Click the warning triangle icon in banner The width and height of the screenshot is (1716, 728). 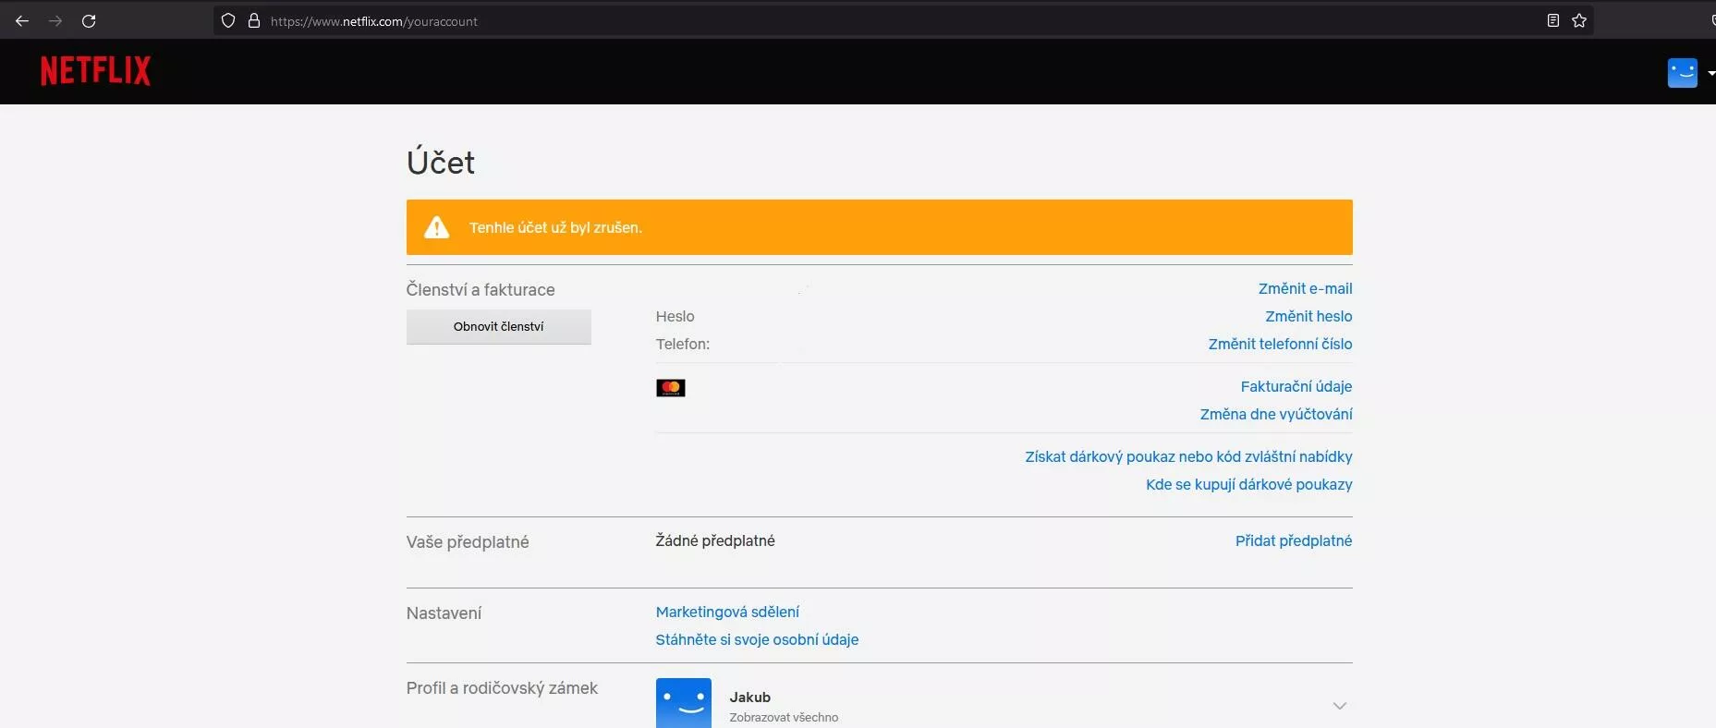point(436,227)
